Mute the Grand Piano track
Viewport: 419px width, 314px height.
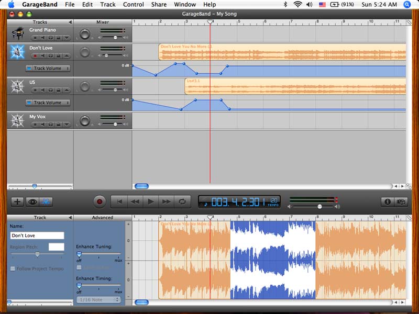click(x=43, y=38)
